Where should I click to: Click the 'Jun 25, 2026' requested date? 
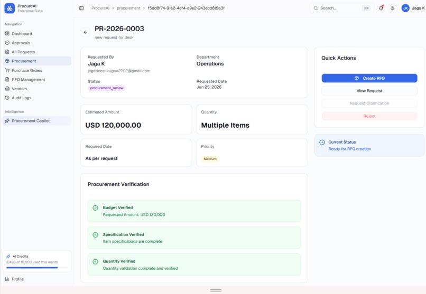(209, 87)
